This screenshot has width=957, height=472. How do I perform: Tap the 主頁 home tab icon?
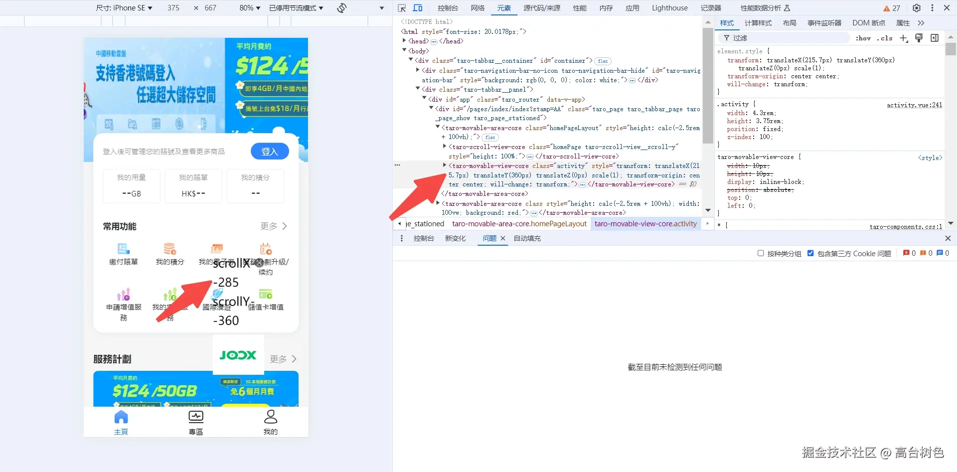121,417
